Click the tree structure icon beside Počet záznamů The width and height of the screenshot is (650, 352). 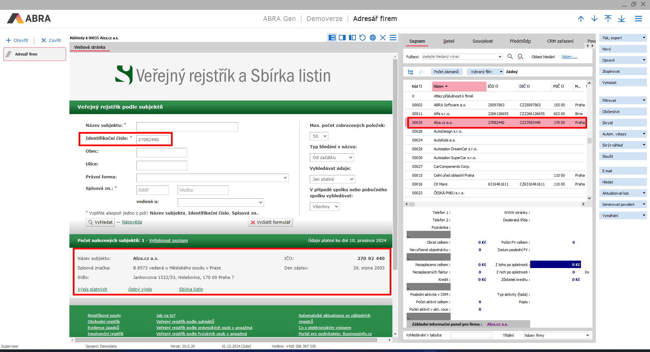point(410,72)
